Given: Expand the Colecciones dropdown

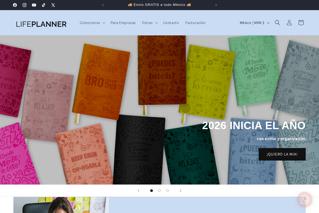Looking at the screenshot, I should (x=92, y=23).
